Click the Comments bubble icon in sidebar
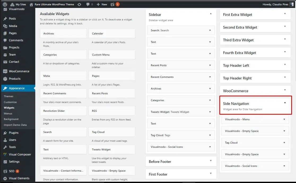The image size is (296, 183). pyautogui.click(x=5, y=40)
